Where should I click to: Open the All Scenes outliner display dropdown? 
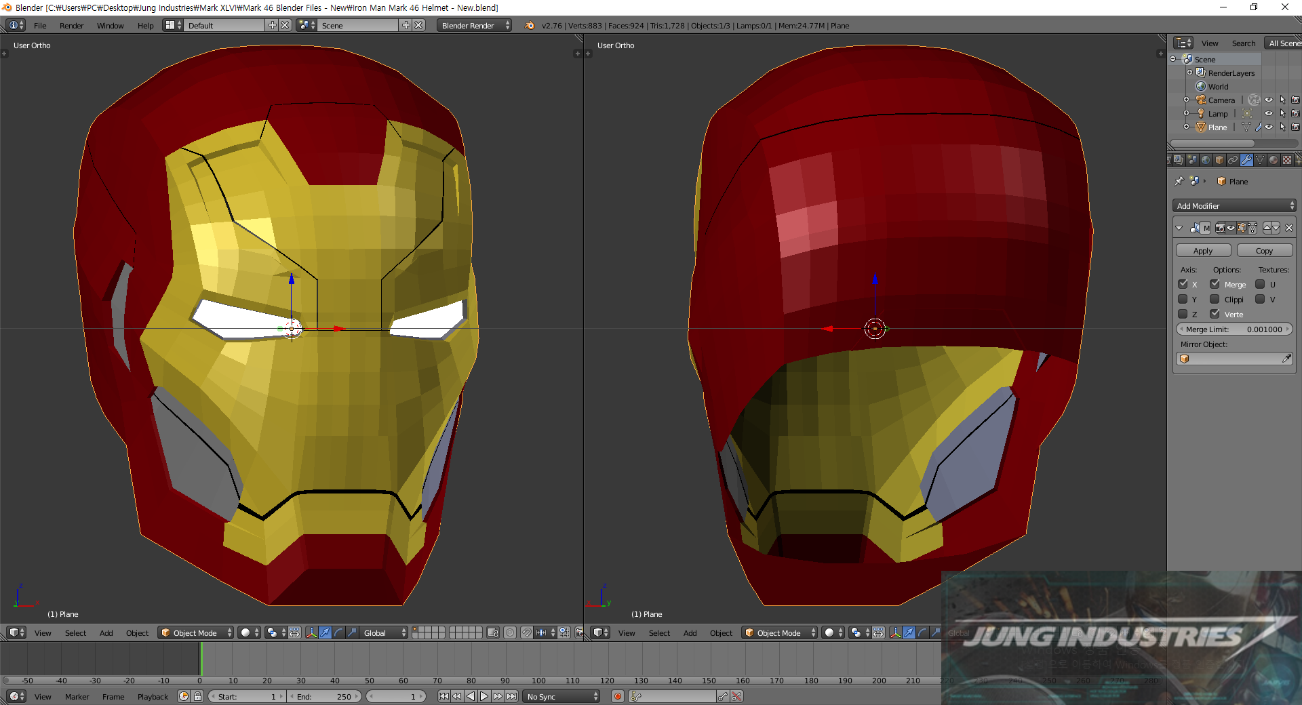click(1283, 43)
